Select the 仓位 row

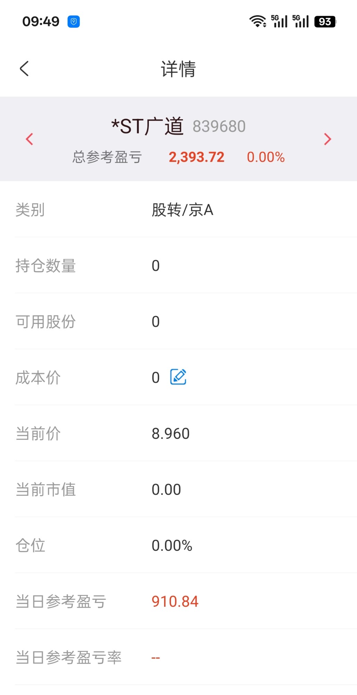pos(178,546)
